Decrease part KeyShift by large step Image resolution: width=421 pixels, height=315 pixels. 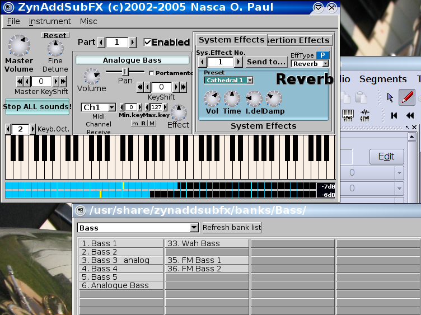140,87
